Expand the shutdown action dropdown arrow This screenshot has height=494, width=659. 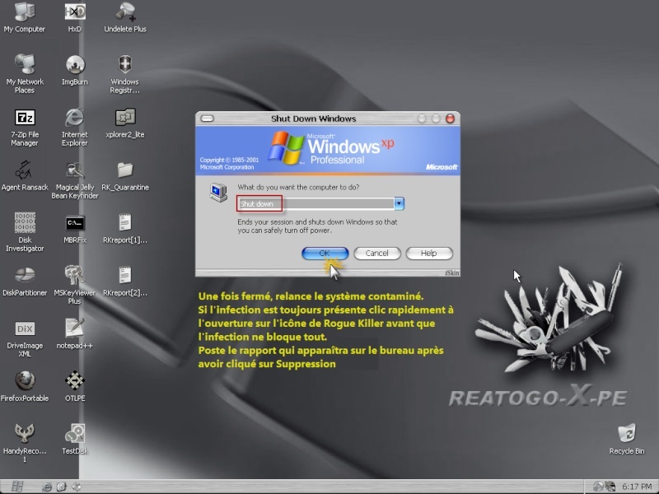[399, 203]
